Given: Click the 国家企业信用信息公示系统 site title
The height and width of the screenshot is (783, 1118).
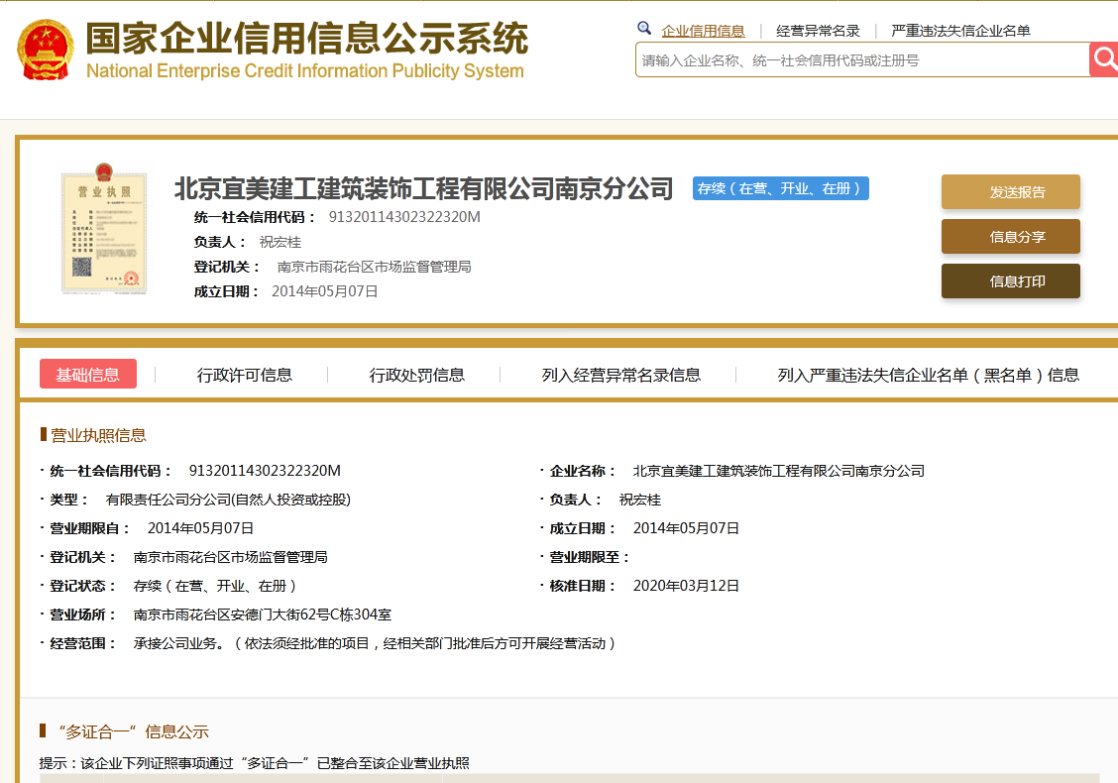Looking at the screenshot, I should coord(306,39).
